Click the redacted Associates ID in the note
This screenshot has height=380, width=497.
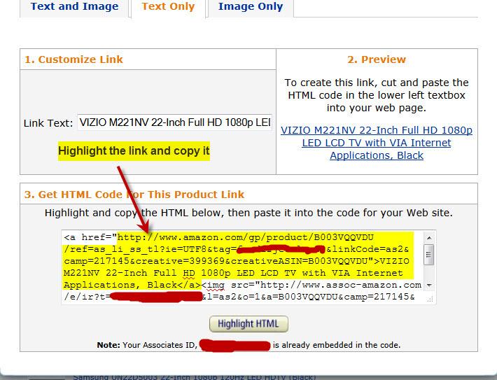[x=235, y=345]
